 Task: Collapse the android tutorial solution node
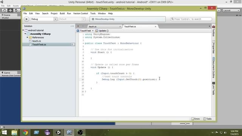[x=23, y=30]
